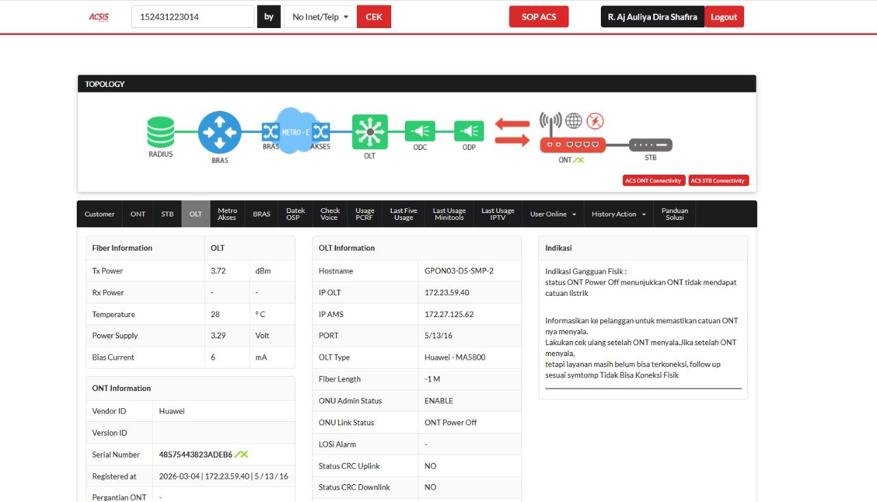This screenshot has width=877, height=502.
Task: Click ONU Link Status 'ONT Power Off'
Action: coord(450,423)
